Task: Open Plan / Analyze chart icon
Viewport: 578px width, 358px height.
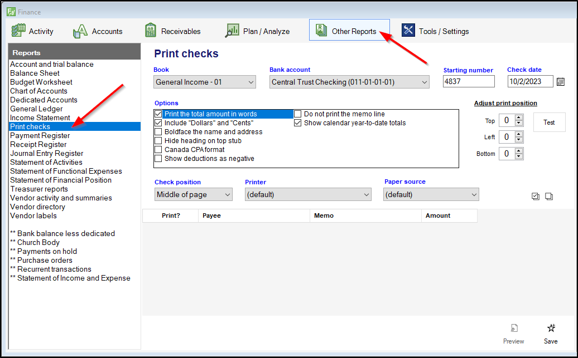Action: point(232,31)
